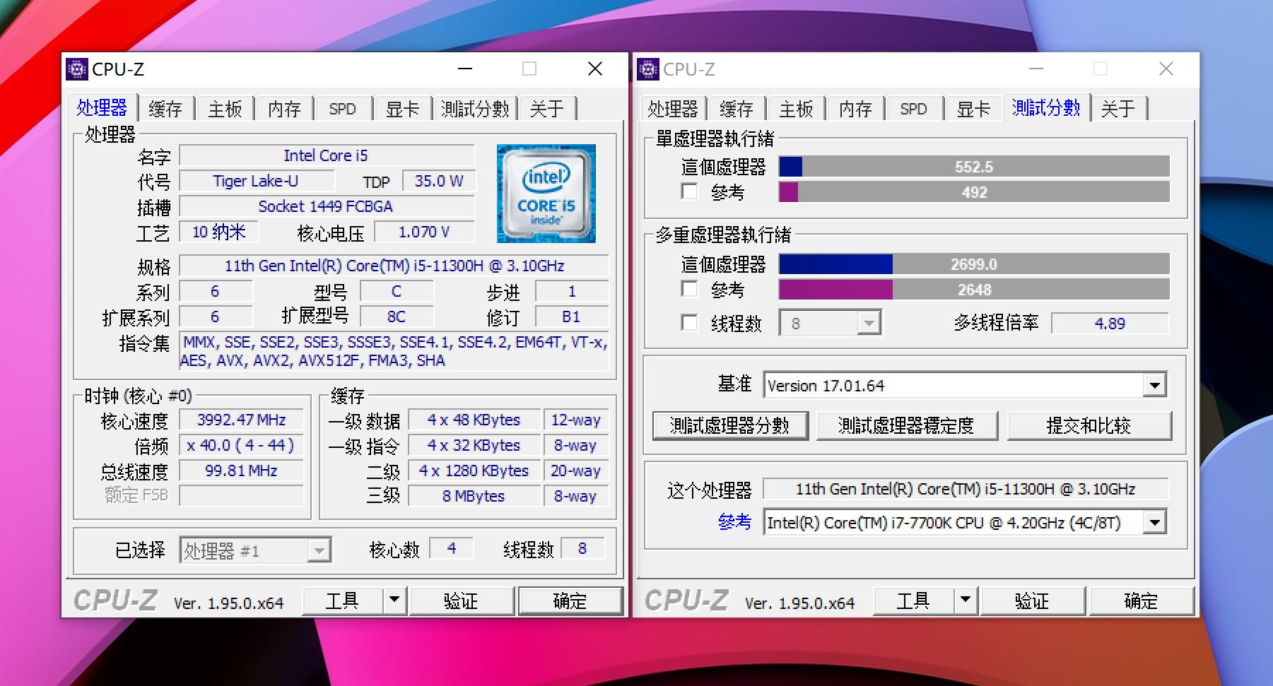Click the 总线速度 value 99.81 MHz
1273x686 pixels.
coord(241,471)
